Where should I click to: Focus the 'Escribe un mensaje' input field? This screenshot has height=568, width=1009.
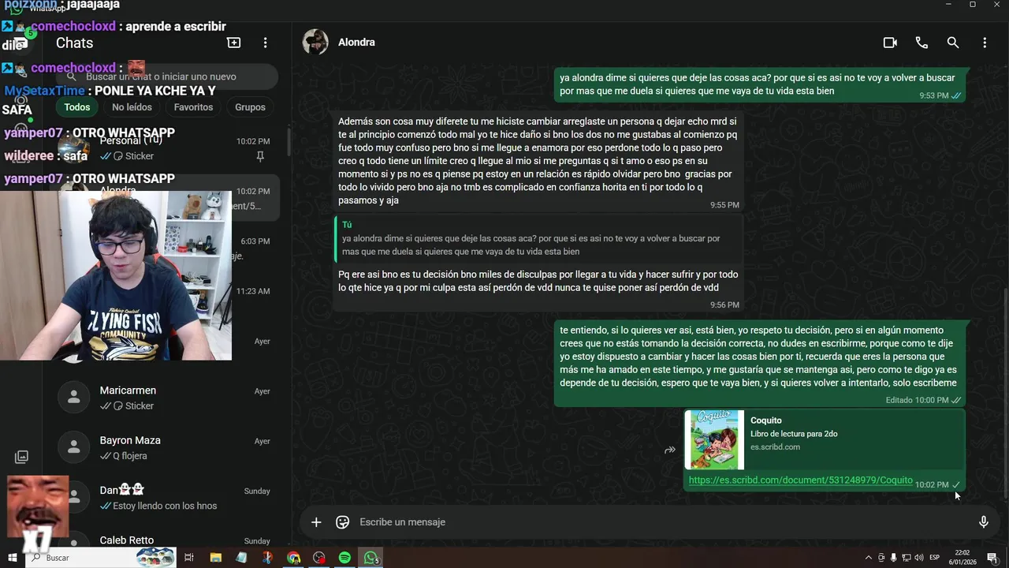(x=662, y=522)
